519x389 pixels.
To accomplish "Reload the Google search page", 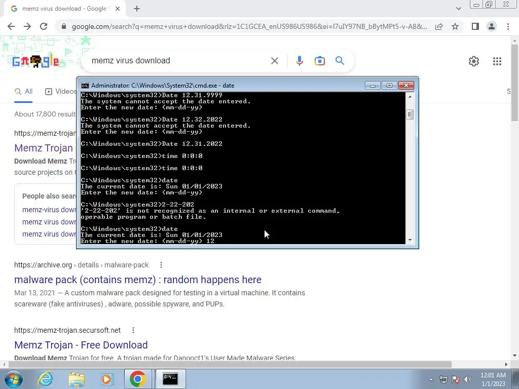I will coord(44,26).
